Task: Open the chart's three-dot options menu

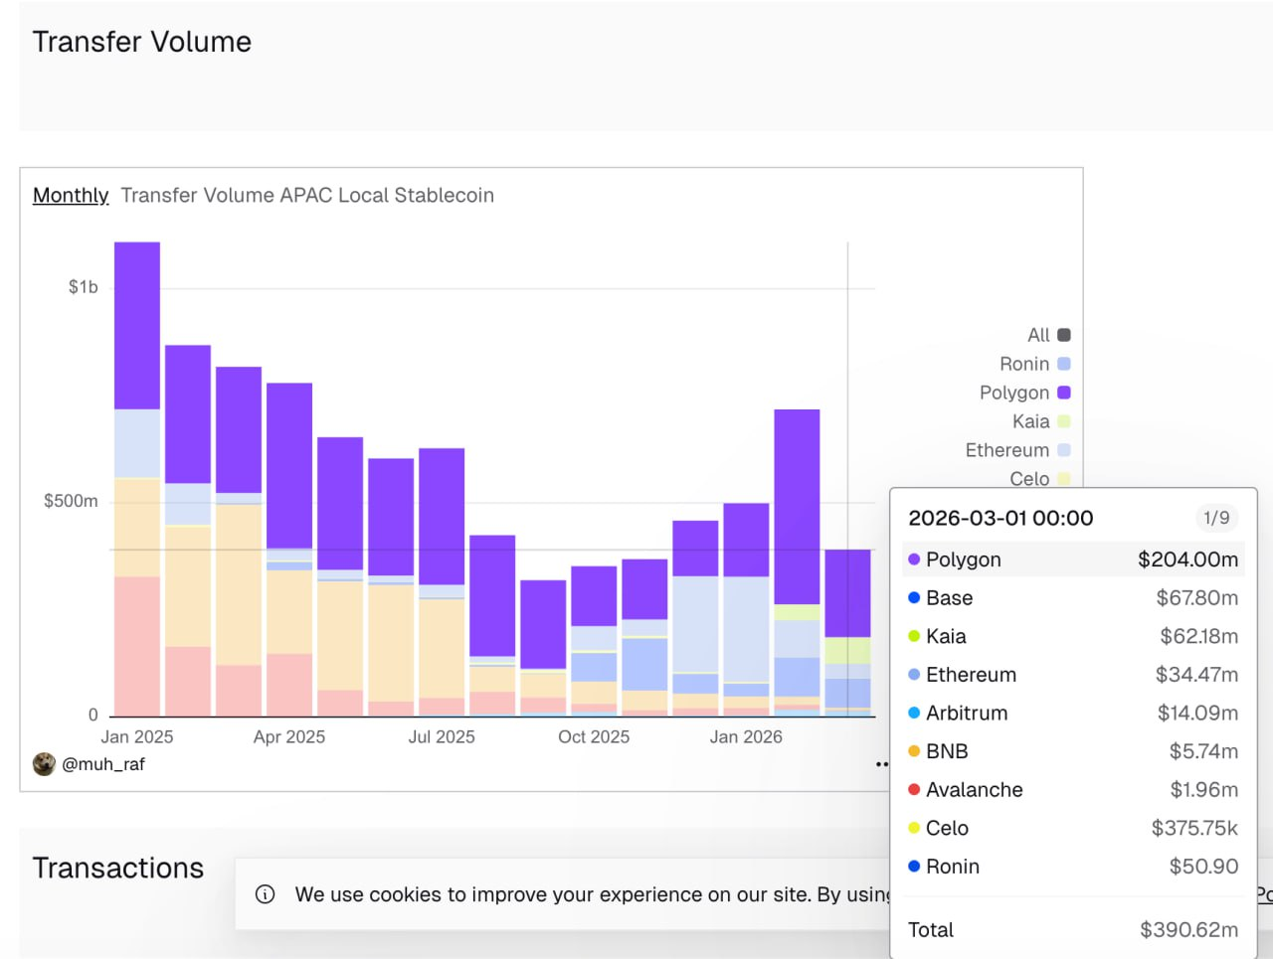Action: pos(881,764)
